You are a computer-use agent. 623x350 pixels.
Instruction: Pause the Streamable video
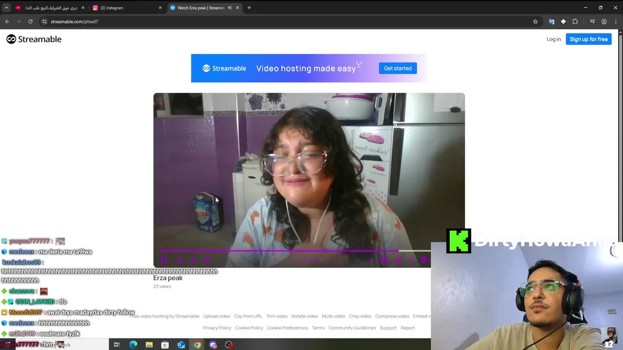[164, 260]
